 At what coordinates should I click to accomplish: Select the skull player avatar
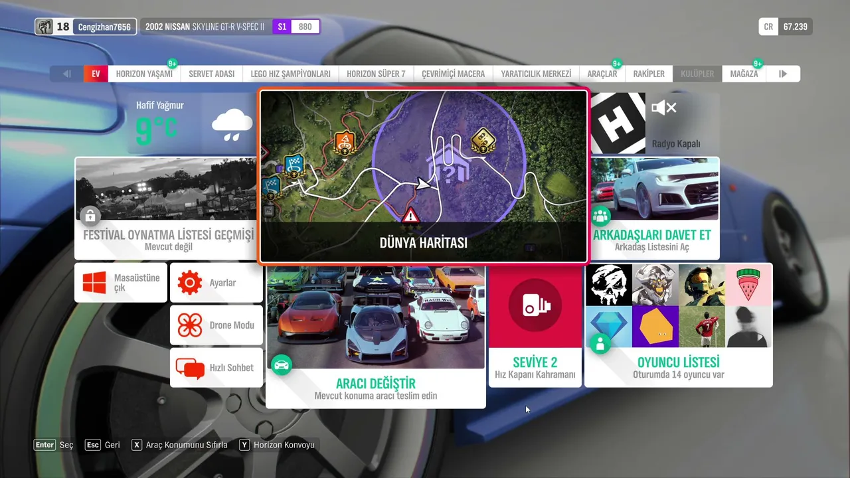pos(609,285)
